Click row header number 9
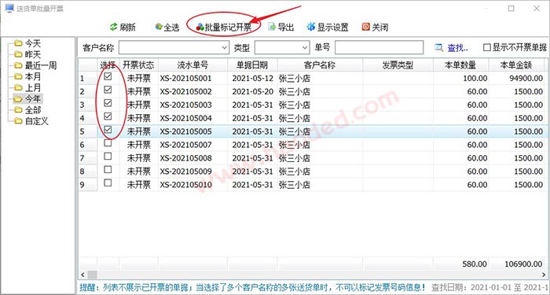This screenshot has width=550, height=295. click(x=87, y=185)
